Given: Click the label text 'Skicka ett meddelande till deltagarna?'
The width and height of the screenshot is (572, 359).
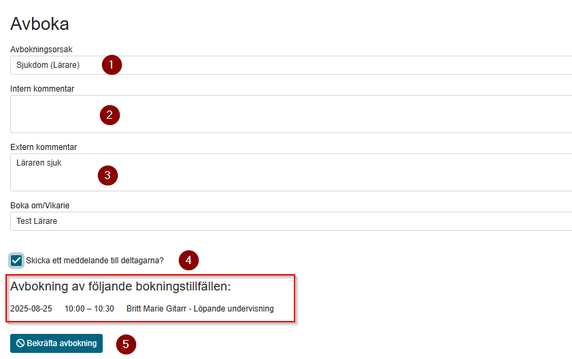Looking at the screenshot, I should click(95, 261).
